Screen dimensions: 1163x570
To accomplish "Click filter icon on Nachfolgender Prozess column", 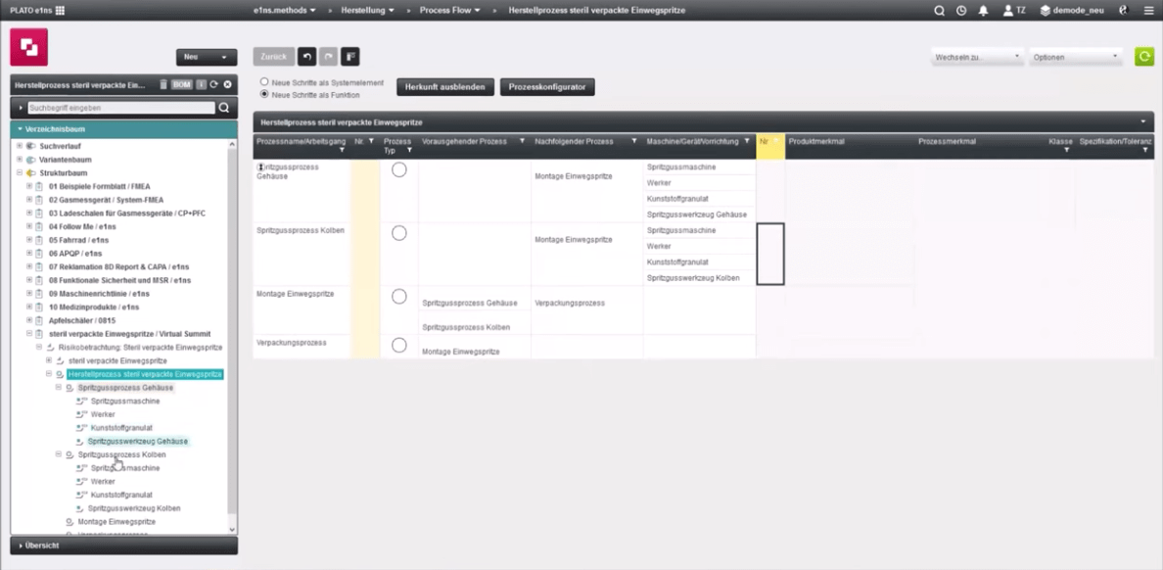I will click(634, 141).
